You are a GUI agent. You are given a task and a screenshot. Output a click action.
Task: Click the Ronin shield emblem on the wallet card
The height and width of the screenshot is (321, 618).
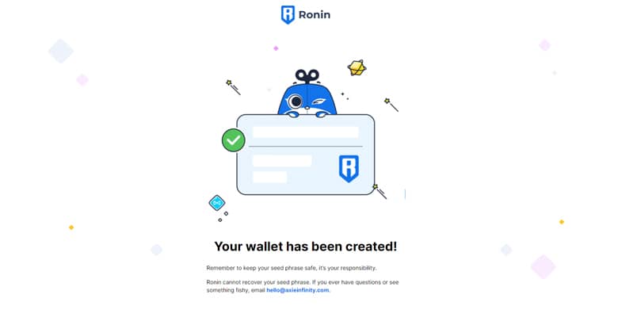(349, 168)
